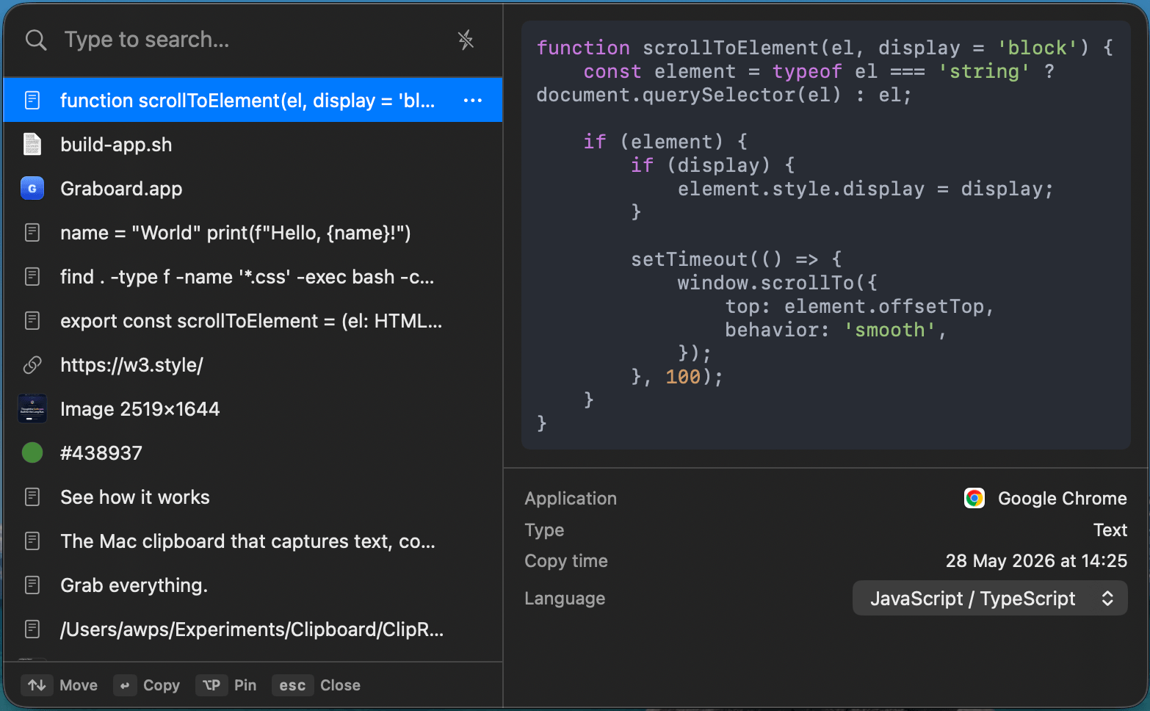The image size is (1150, 711).
Task: Click the Pin ⌥P shortcut key
Action: tap(211, 685)
